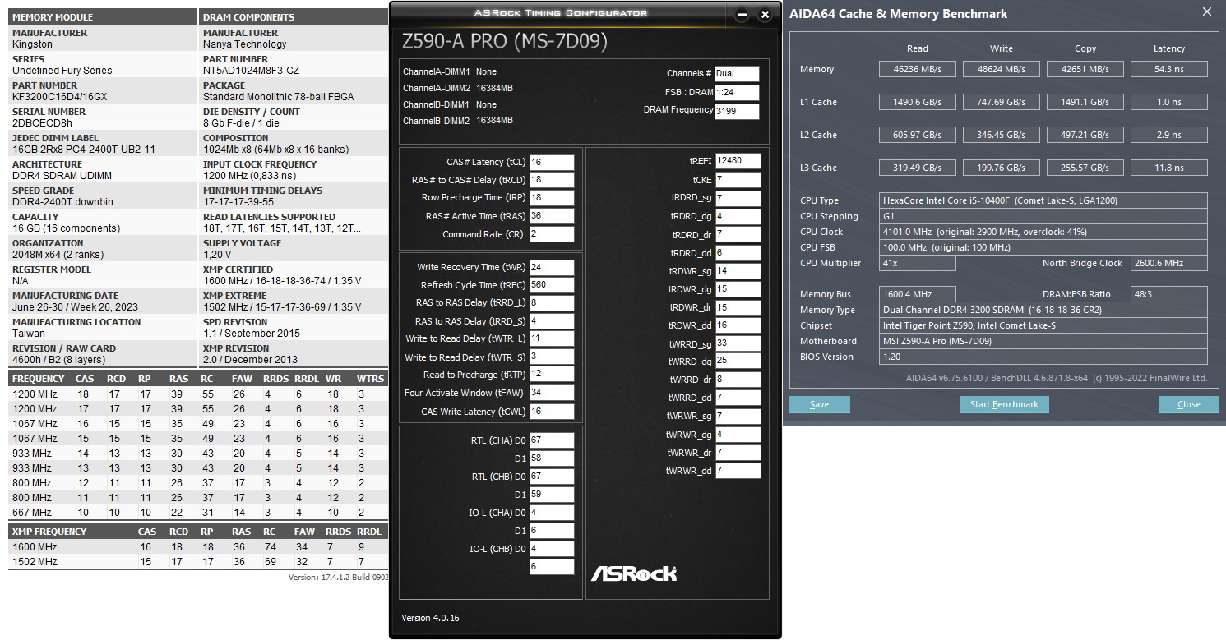
Task: Select the tRDWR_dd field
Action: click(x=738, y=325)
